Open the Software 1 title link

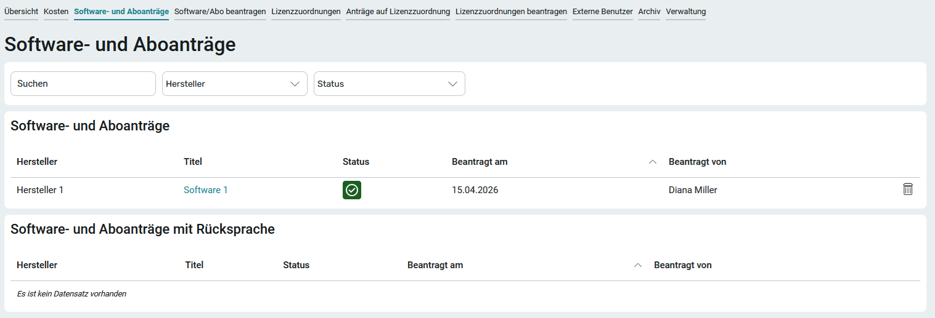(x=205, y=190)
